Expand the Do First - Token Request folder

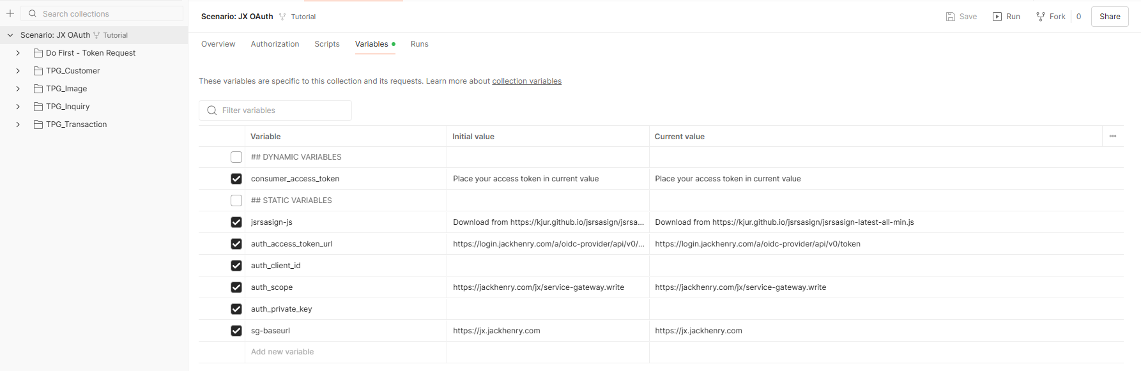18,53
